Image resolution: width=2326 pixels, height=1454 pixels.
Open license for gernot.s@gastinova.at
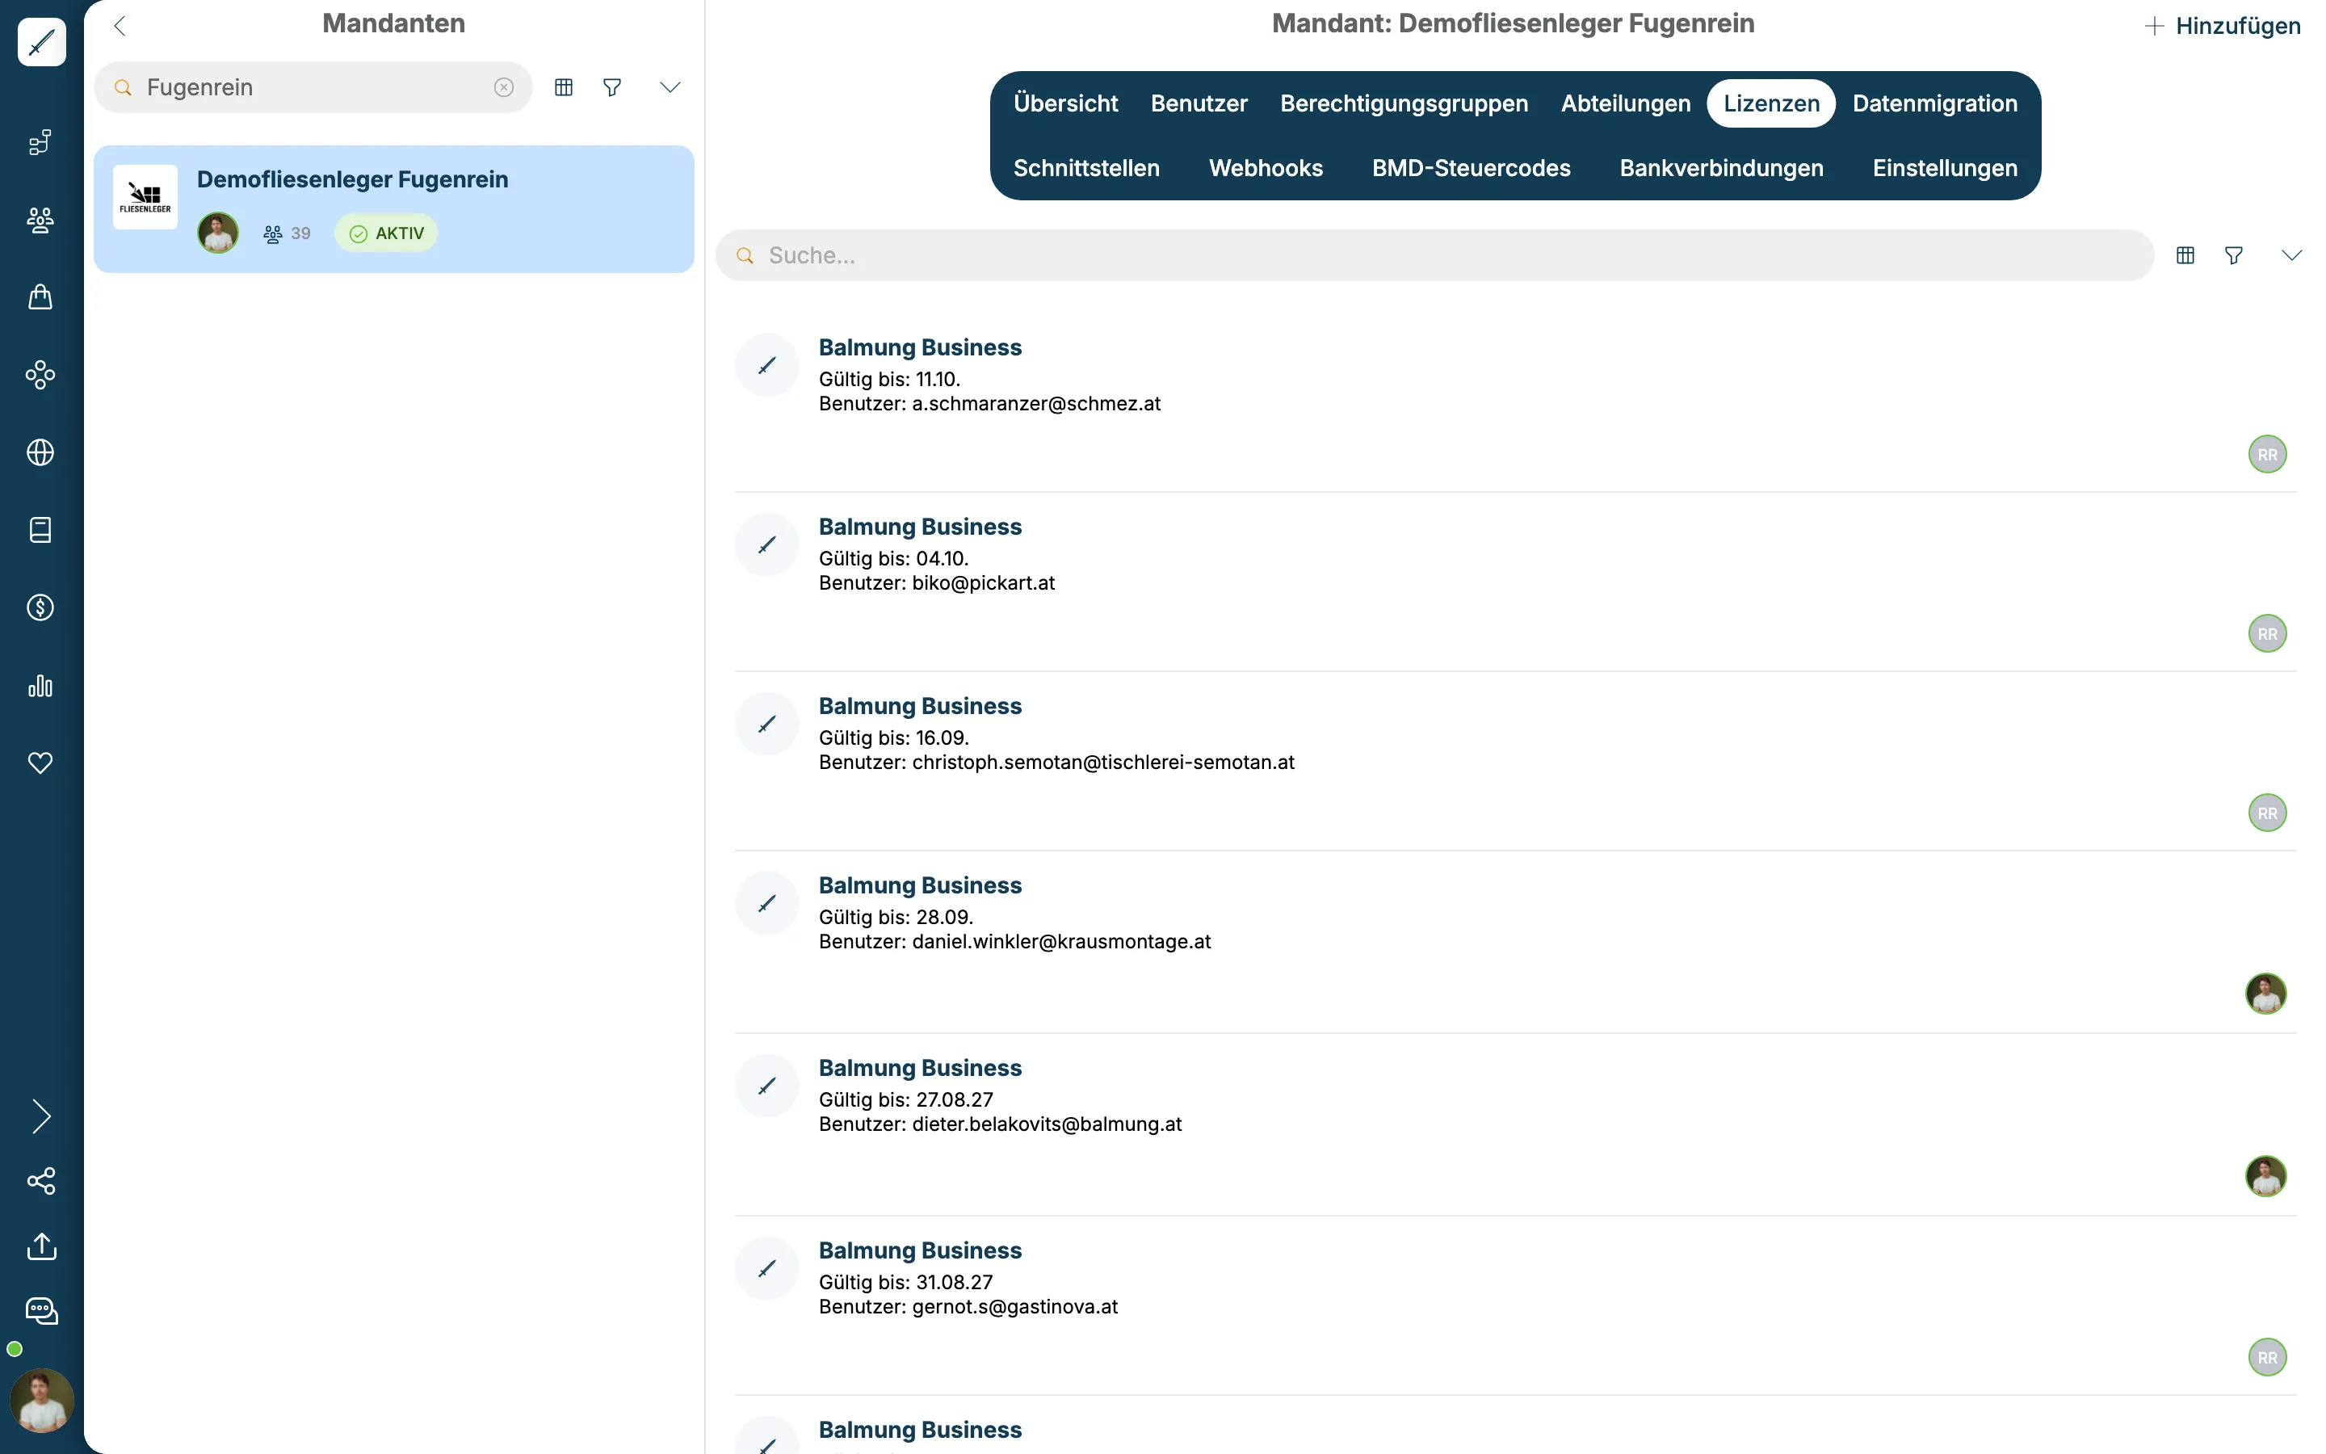[x=1515, y=1306]
